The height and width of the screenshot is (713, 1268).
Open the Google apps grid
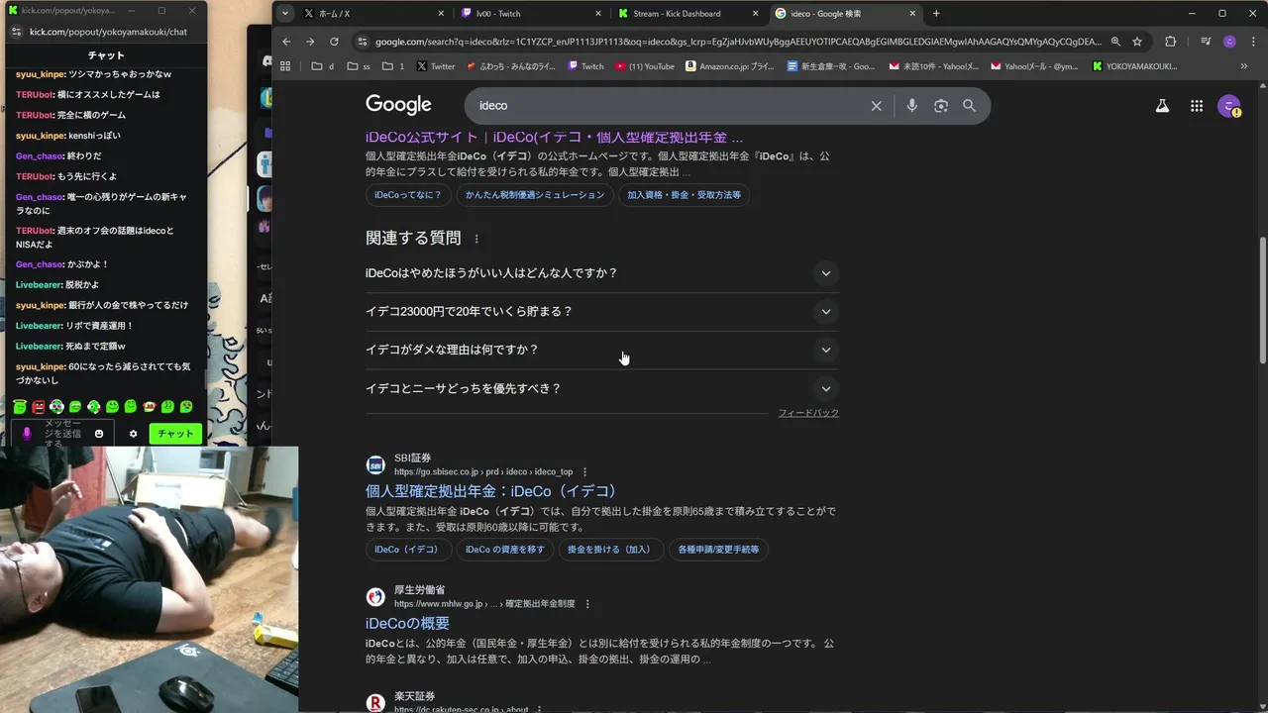point(1197,106)
